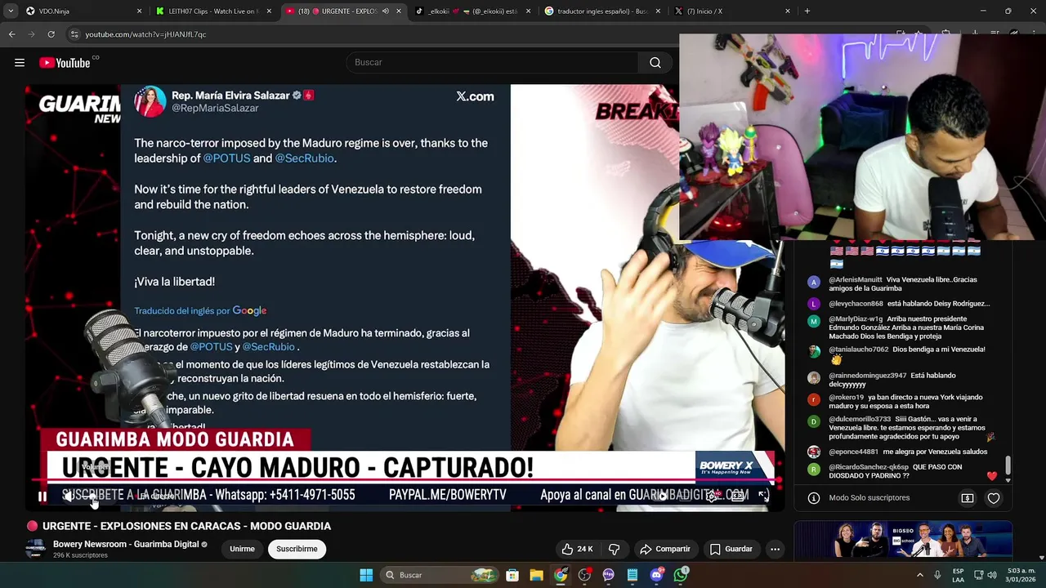Open WhatsApp from the taskbar
Image resolution: width=1046 pixels, height=588 pixels.
(681, 575)
